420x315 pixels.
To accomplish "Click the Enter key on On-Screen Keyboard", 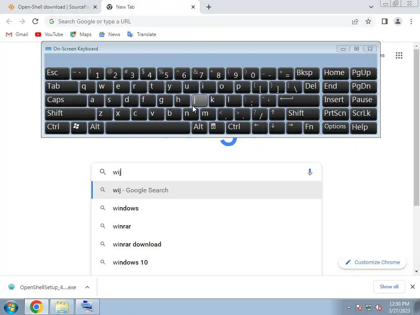I will tap(299, 100).
